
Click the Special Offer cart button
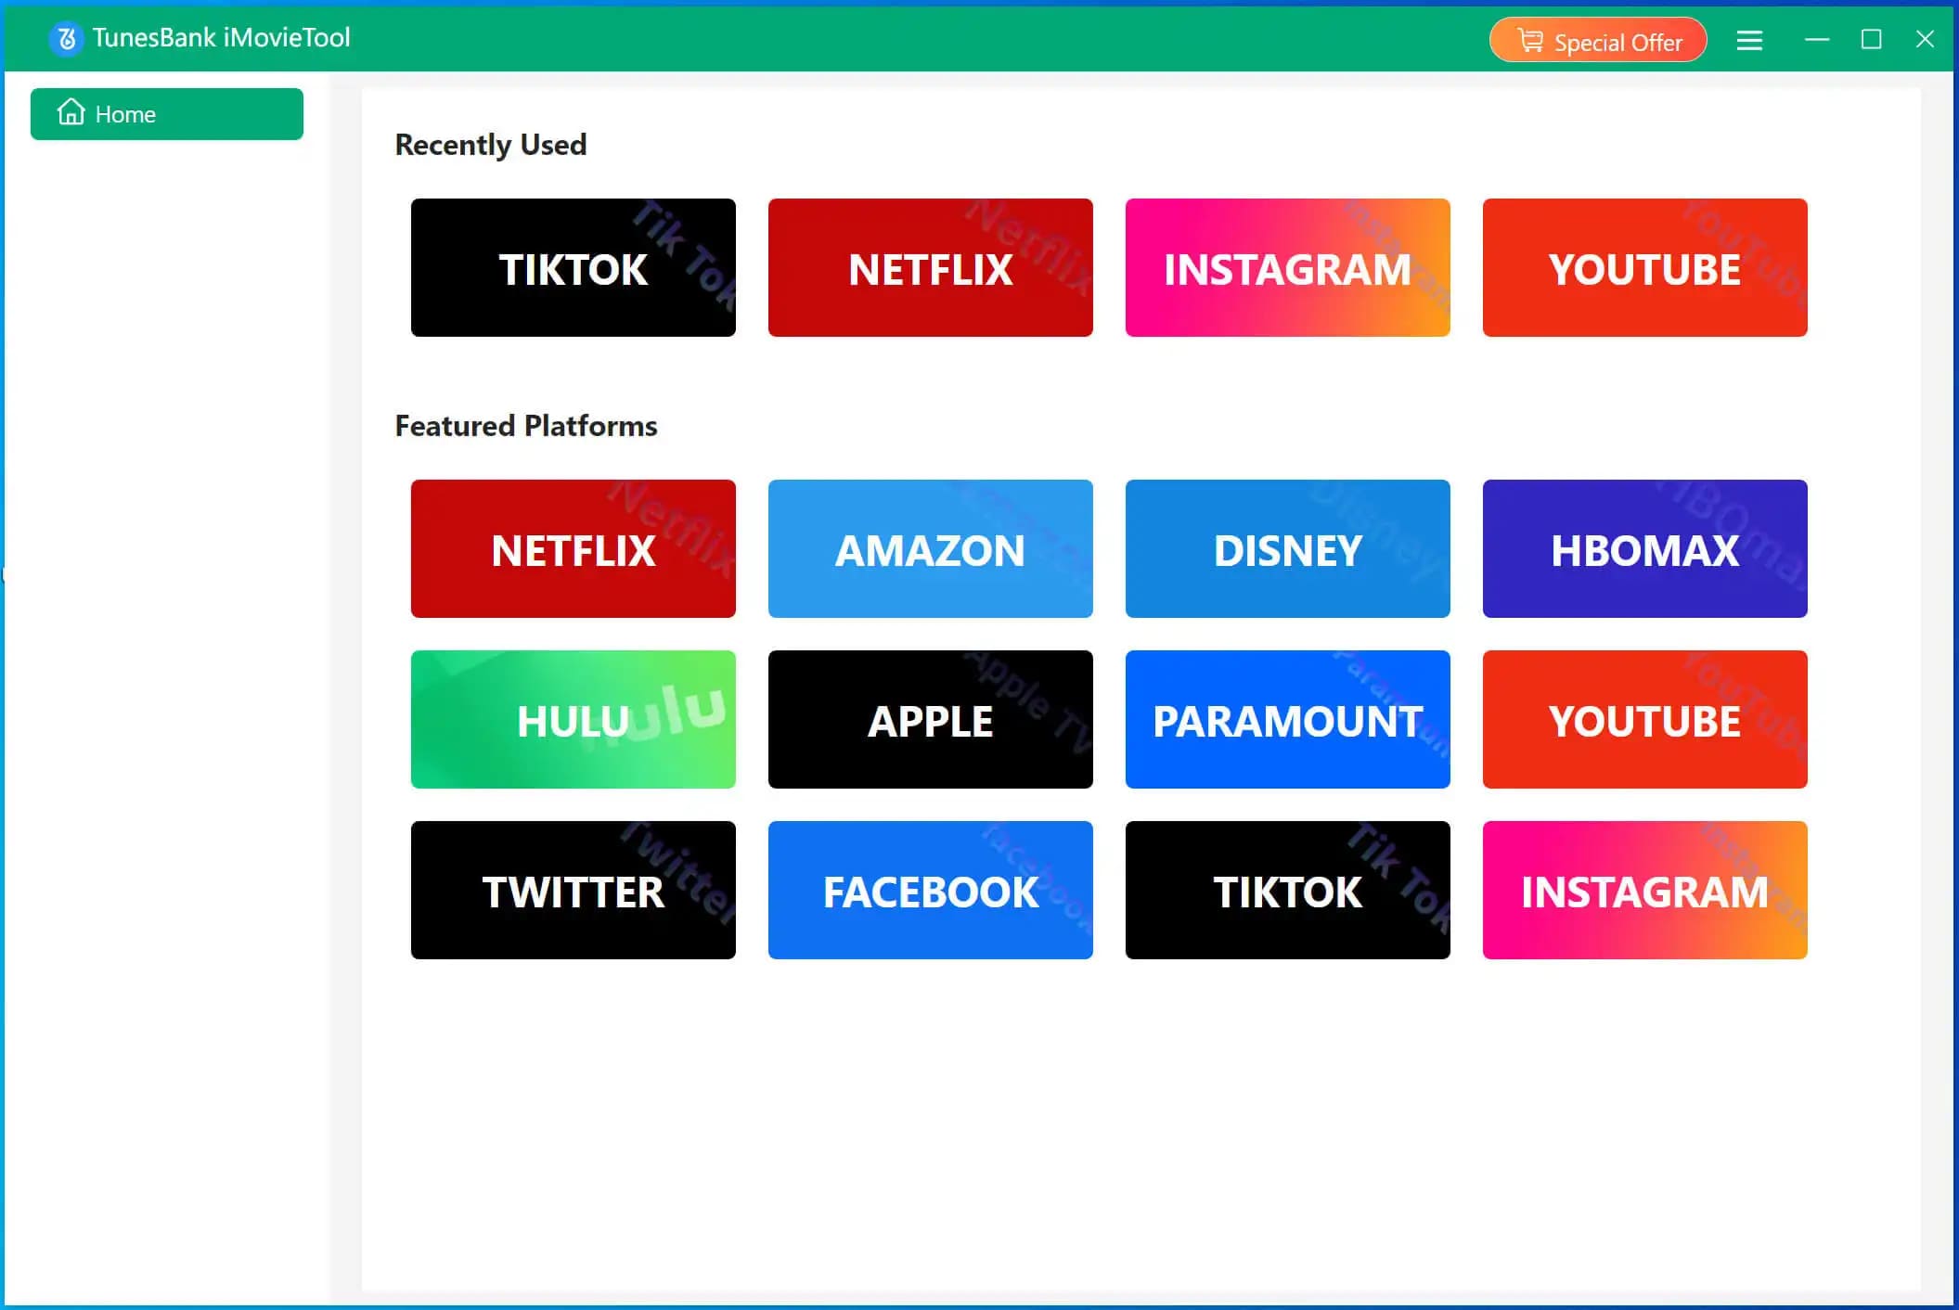[1597, 41]
